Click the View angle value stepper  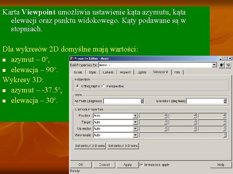click(225, 135)
